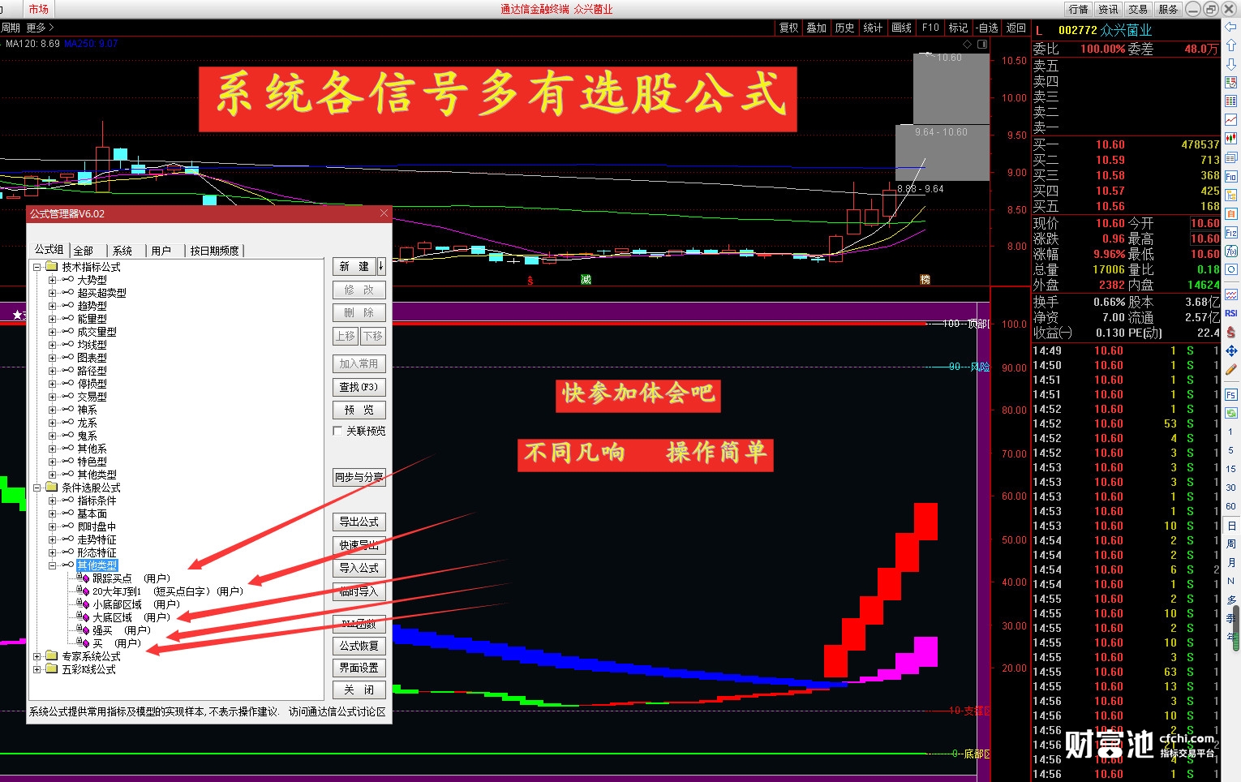Click the FS icon in right sidebar
The image size is (1241, 782).
[1230, 395]
